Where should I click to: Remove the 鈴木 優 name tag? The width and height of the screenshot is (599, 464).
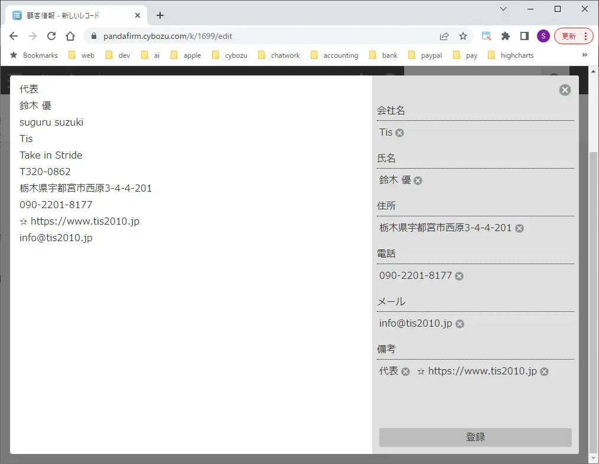[x=418, y=180]
